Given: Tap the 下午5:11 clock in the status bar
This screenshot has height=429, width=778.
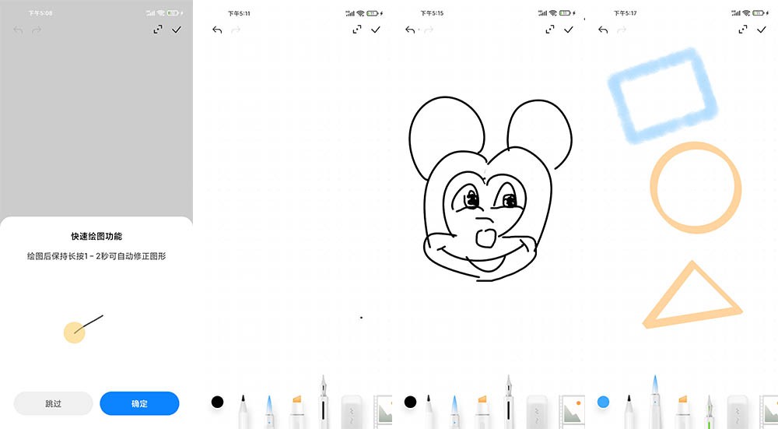Looking at the screenshot, I should click(x=239, y=13).
